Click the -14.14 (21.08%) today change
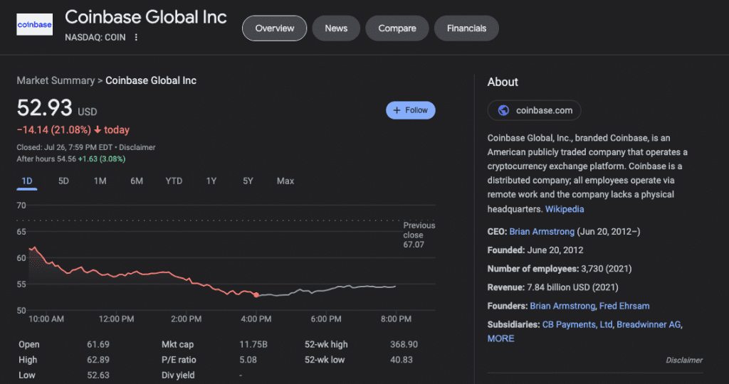This screenshot has width=729, height=384. 73,130
